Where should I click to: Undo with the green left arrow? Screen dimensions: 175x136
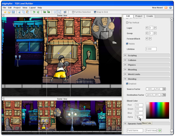tap(34, 12)
